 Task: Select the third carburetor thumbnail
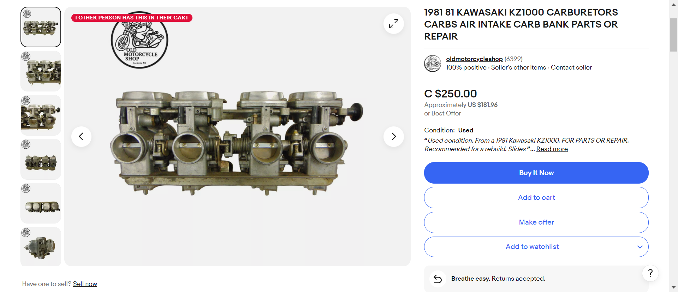(41, 115)
